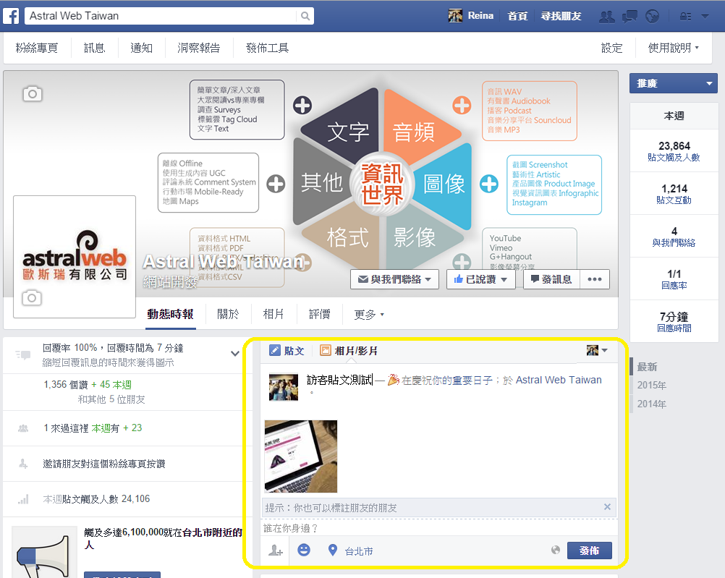Open the privacy shortcuts lock icon
The height and width of the screenshot is (578, 725).
[686, 16]
